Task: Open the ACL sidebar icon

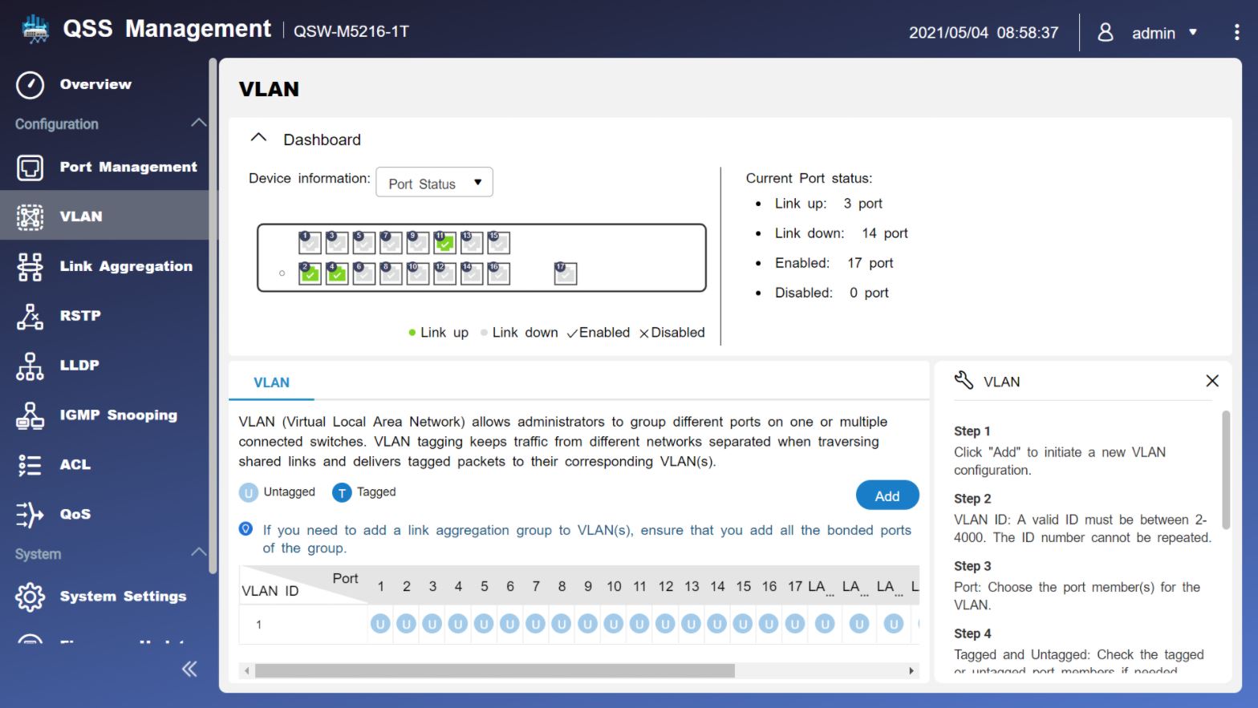Action: pyautogui.click(x=30, y=466)
